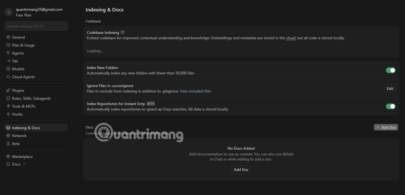The image size is (405, 195).
Task: Click the quantrimang35@gmail.com account email
Action: pos(39,10)
